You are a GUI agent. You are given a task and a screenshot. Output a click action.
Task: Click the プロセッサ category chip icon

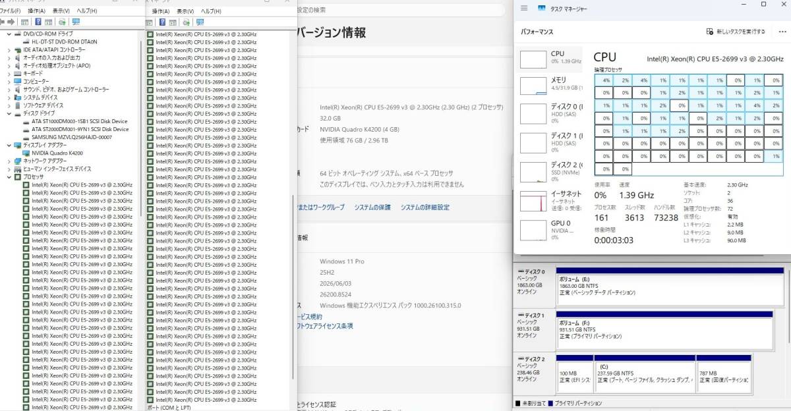tap(18, 177)
